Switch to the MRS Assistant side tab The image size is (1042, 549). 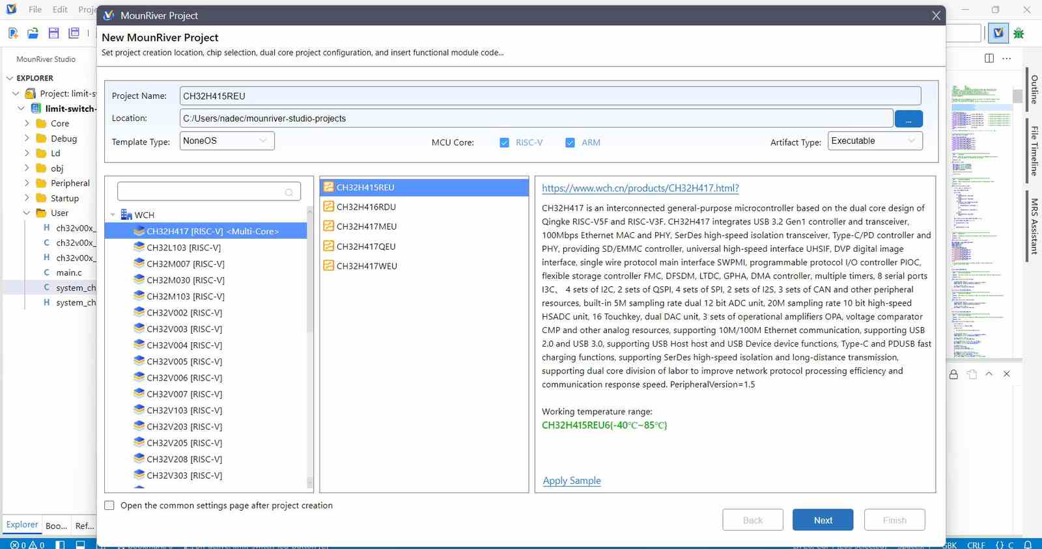pyautogui.click(x=1034, y=226)
